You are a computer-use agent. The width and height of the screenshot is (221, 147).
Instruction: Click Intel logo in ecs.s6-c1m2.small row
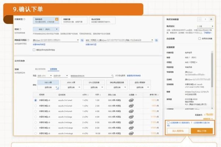tap(131, 106)
